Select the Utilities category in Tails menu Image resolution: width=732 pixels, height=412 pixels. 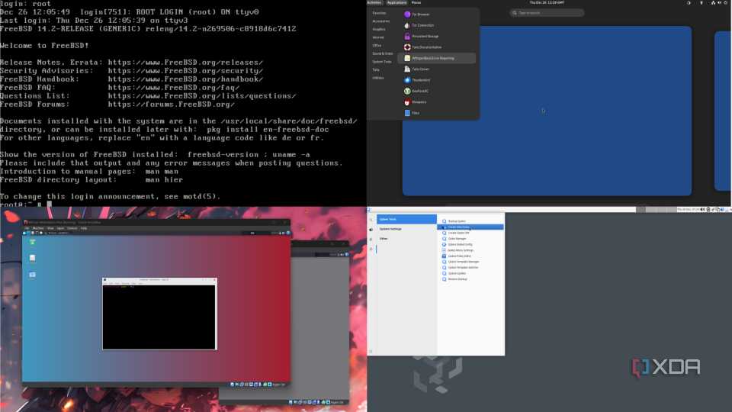coord(378,78)
